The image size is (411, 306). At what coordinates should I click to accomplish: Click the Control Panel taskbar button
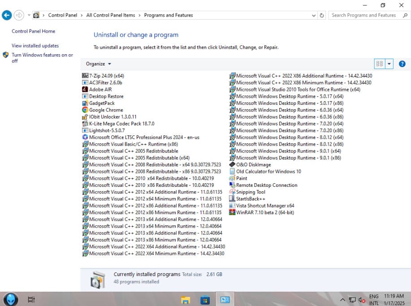[225, 299]
